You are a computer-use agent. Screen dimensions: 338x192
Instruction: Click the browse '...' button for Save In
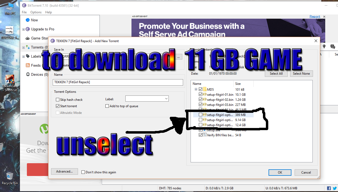coord(178,57)
